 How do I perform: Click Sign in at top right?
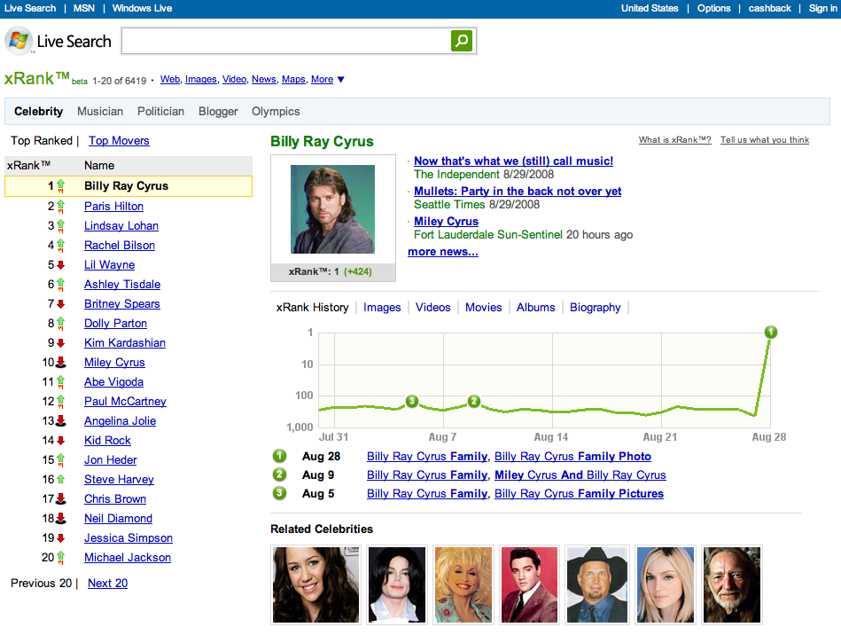click(x=822, y=8)
